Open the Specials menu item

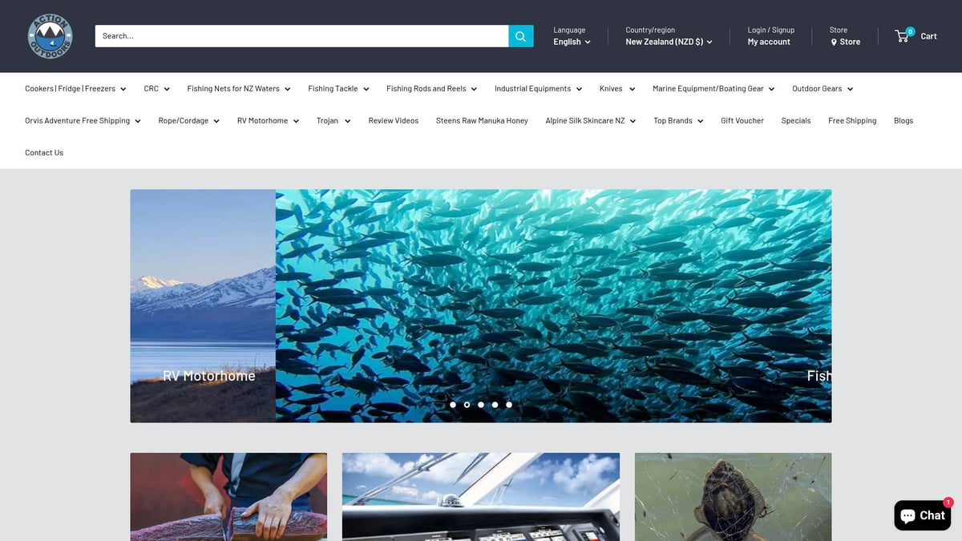click(x=795, y=120)
